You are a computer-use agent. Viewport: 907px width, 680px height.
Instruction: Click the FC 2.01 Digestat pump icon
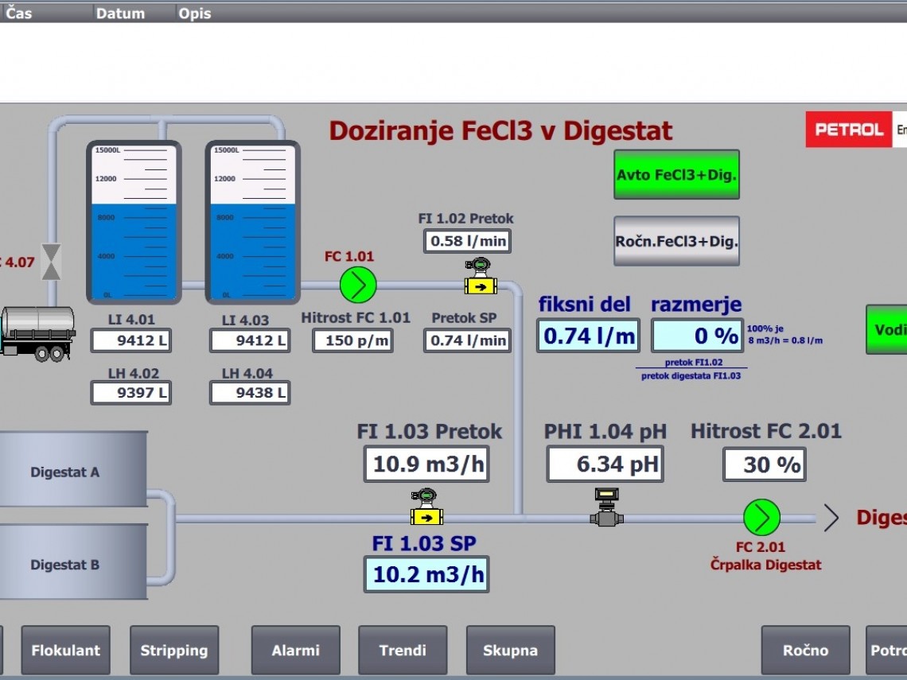click(761, 518)
